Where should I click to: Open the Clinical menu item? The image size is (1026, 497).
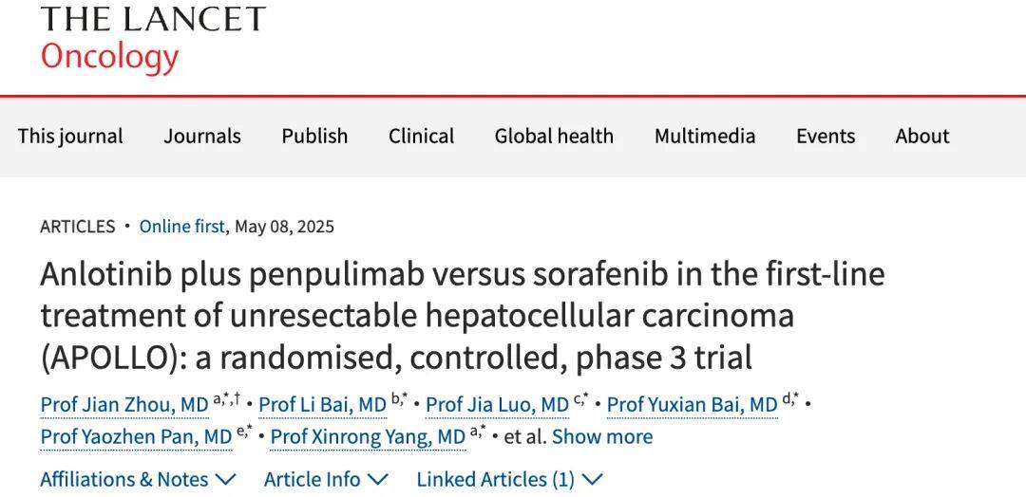pyautogui.click(x=421, y=136)
